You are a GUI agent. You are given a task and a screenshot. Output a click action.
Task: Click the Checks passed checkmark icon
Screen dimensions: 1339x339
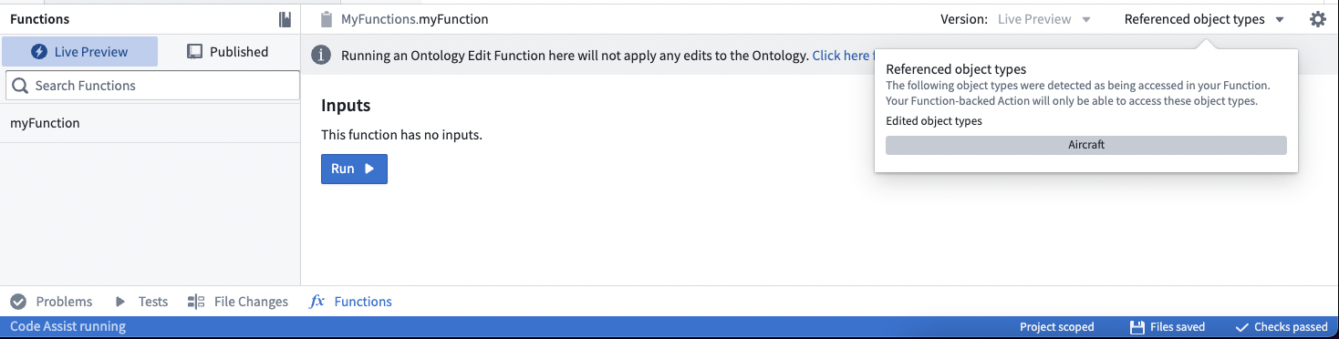(1241, 327)
